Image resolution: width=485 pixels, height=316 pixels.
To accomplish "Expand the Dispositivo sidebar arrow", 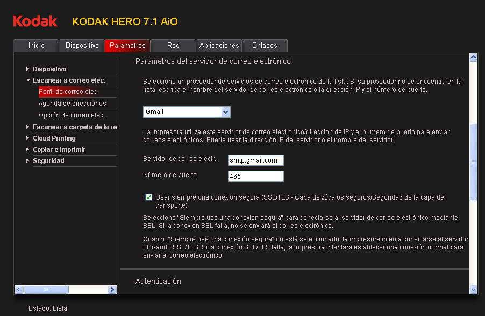I will pyautogui.click(x=27, y=69).
